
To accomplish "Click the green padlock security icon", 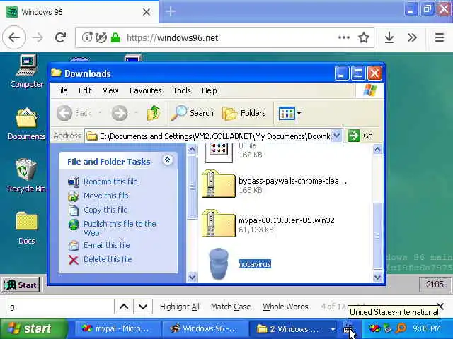I will click(115, 37).
